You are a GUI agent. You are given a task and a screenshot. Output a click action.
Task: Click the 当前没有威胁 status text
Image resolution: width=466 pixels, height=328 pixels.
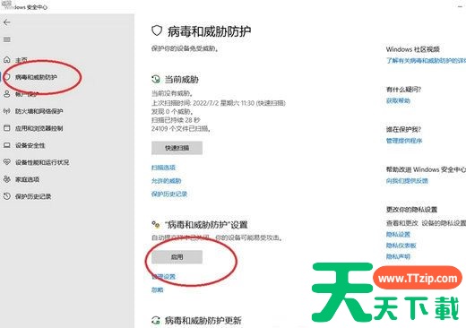(x=172, y=93)
